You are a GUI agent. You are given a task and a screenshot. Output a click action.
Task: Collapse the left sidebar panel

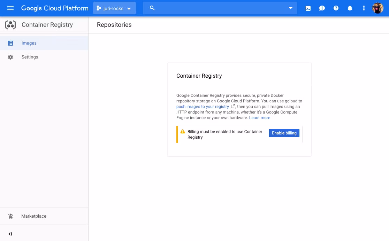10,234
